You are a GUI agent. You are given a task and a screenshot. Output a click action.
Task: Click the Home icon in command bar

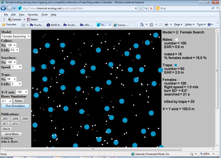[x=142, y=25]
